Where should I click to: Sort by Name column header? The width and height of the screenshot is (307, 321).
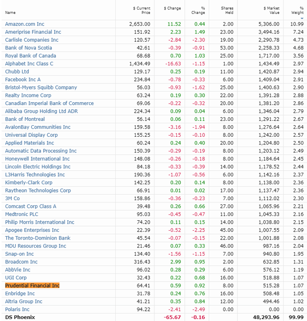[x=10, y=12]
